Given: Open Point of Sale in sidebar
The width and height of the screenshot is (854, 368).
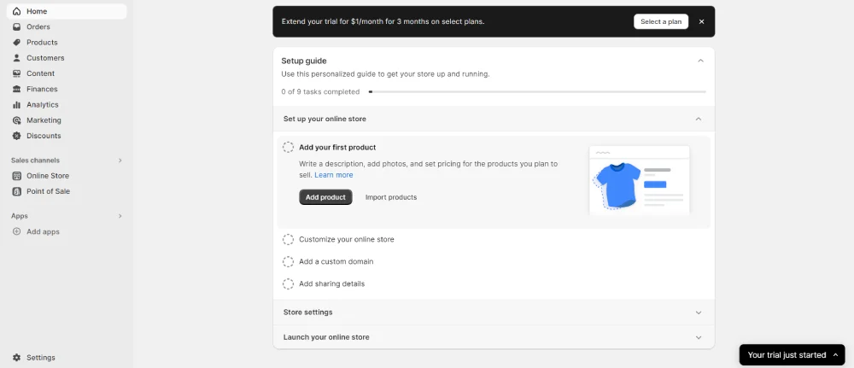Looking at the screenshot, I should [x=48, y=191].
